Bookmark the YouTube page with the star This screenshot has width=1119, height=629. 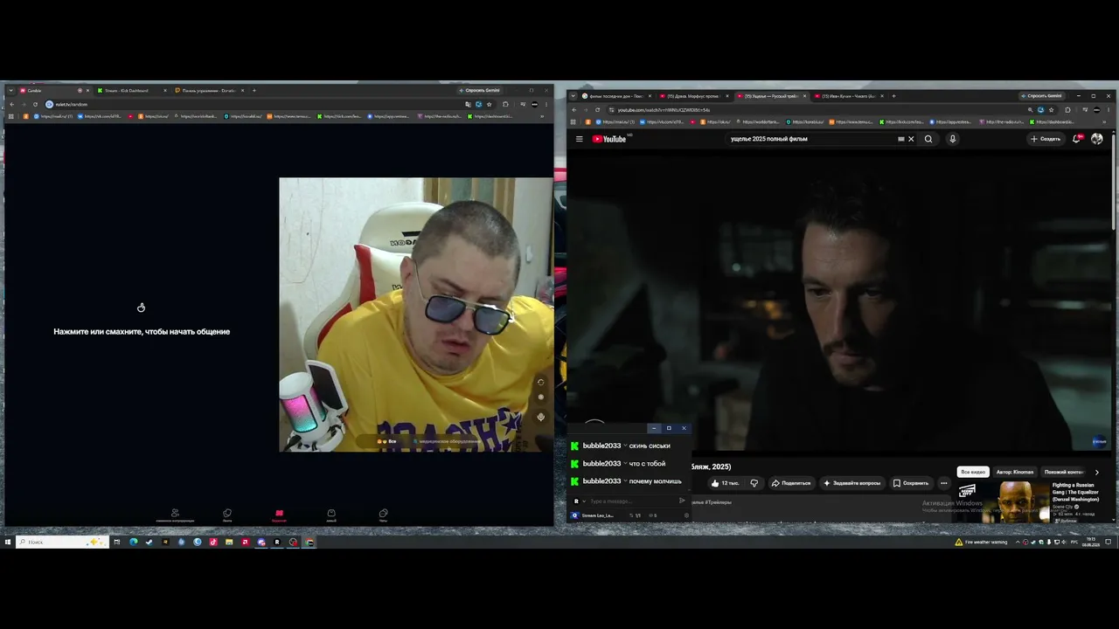click(1052, 110)
